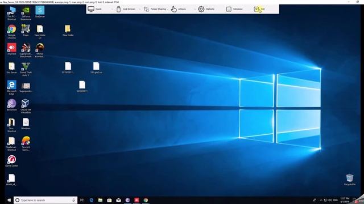Image resolution: width=364 pixels, height=204 pixels.
Task: Open the taskbar clock and date
Action: pyautogui.click(x=345, y=200)
